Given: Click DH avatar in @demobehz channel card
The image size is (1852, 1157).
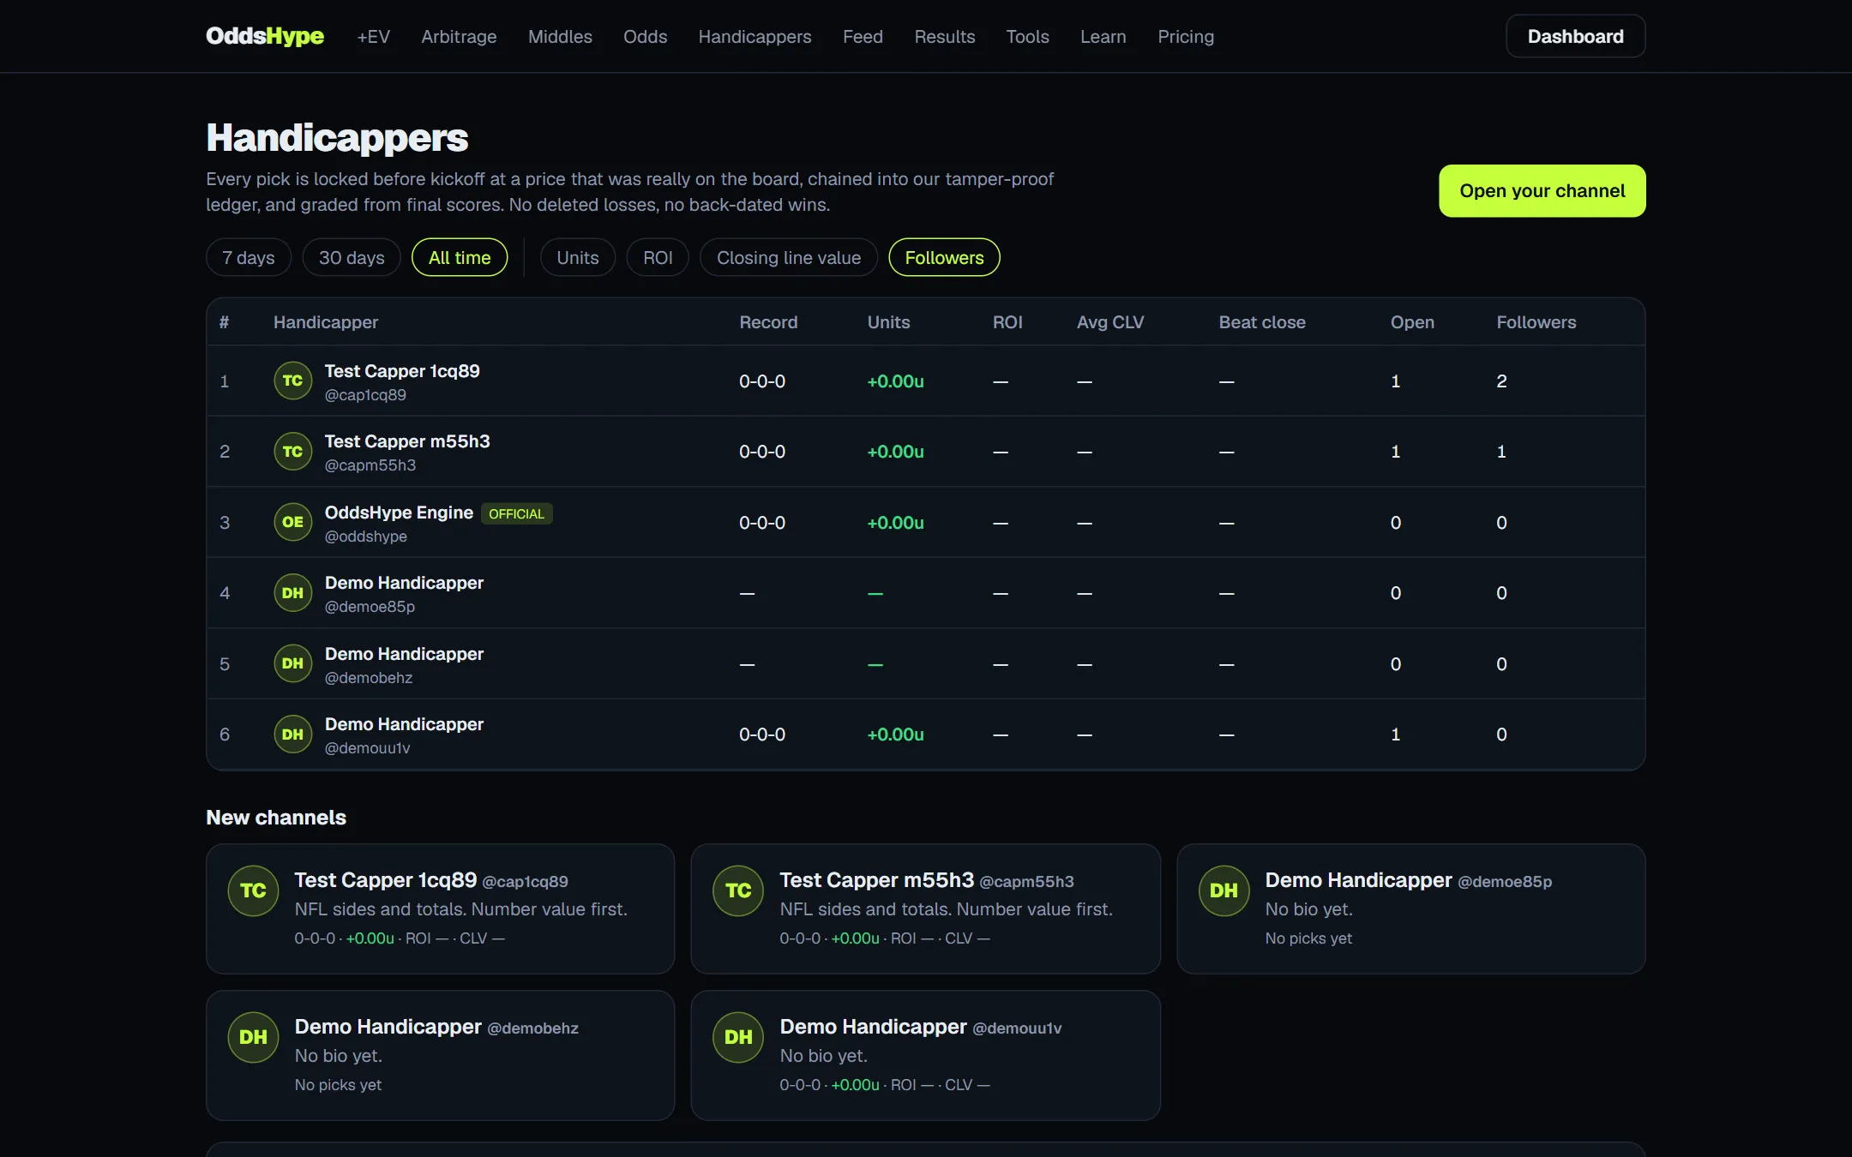Looking at the screenshot, I should 253,1037.
